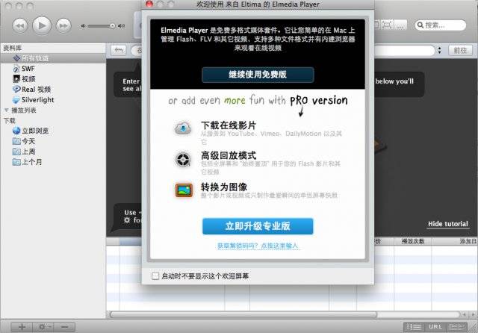Image resolution: width=478 pixels, height=333 pixels.
Task: Click 立即升级专业版 upgrade button
Action: pyautogui.click(x=257, y=225)
